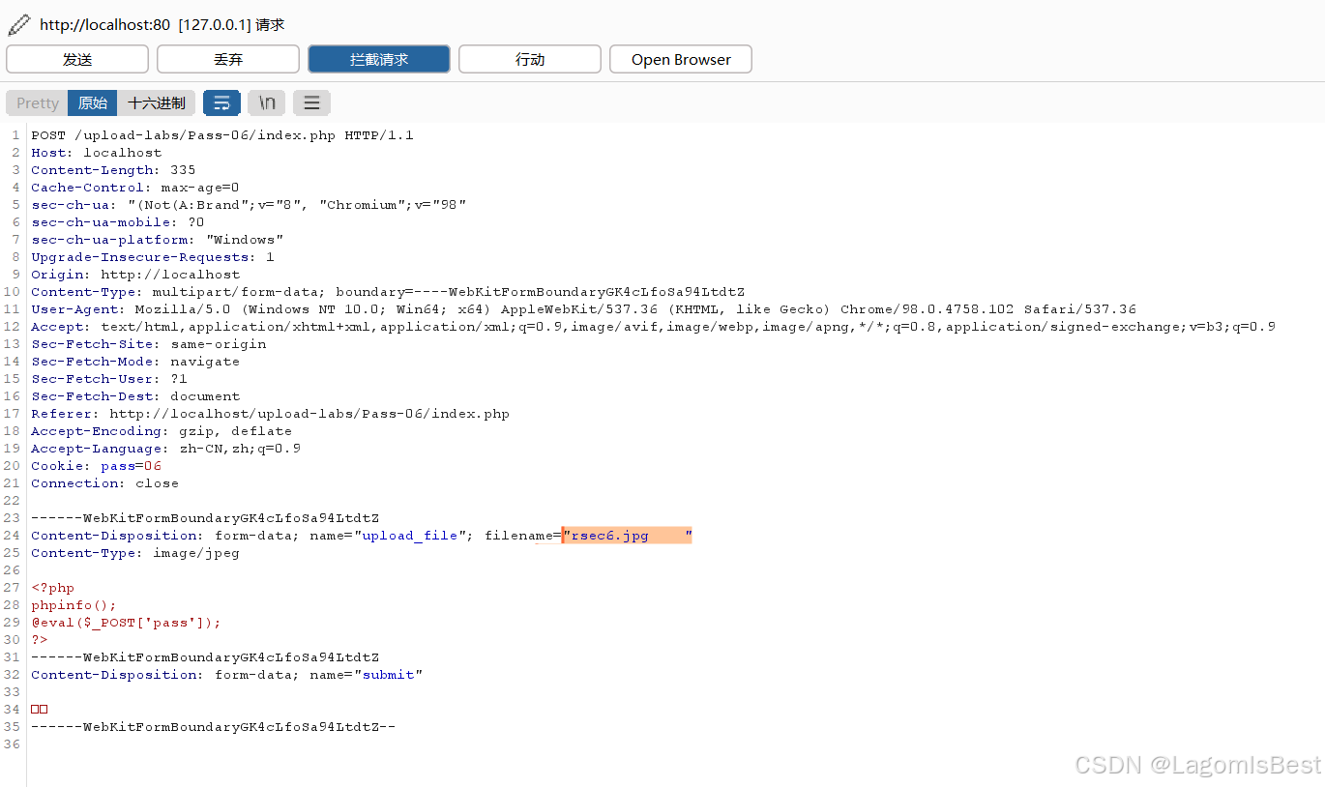Image resolution: width=1325 pixels, height=787 pixels.
Task: Click the sec-ch-ua-platform "Windows" line
Action: (158, 240)
